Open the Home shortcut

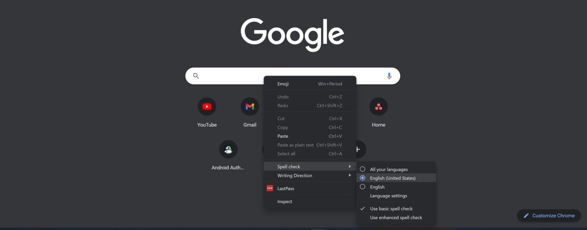tap(378, 106)
